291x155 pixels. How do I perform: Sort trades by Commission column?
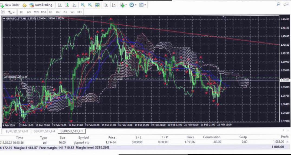click(x=212, y=137)
